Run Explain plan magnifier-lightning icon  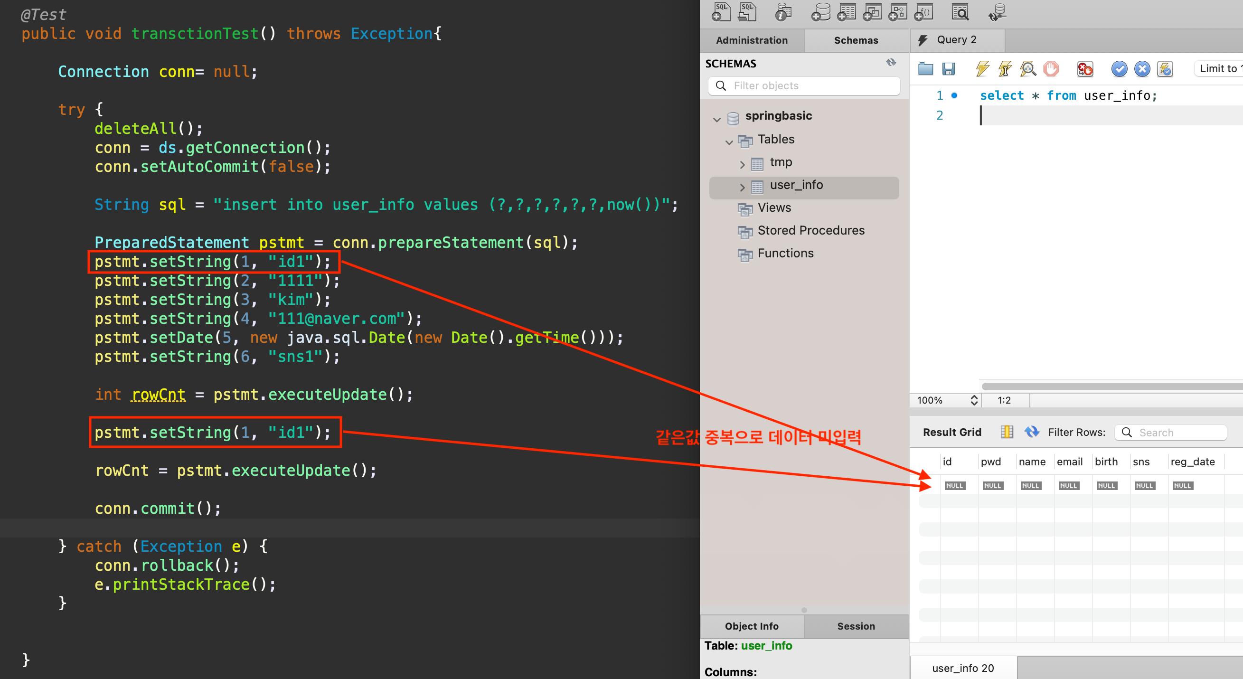tap(1028, 69)
